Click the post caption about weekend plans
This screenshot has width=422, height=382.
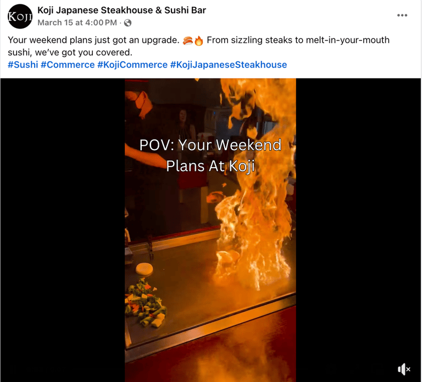coord(198,46)
